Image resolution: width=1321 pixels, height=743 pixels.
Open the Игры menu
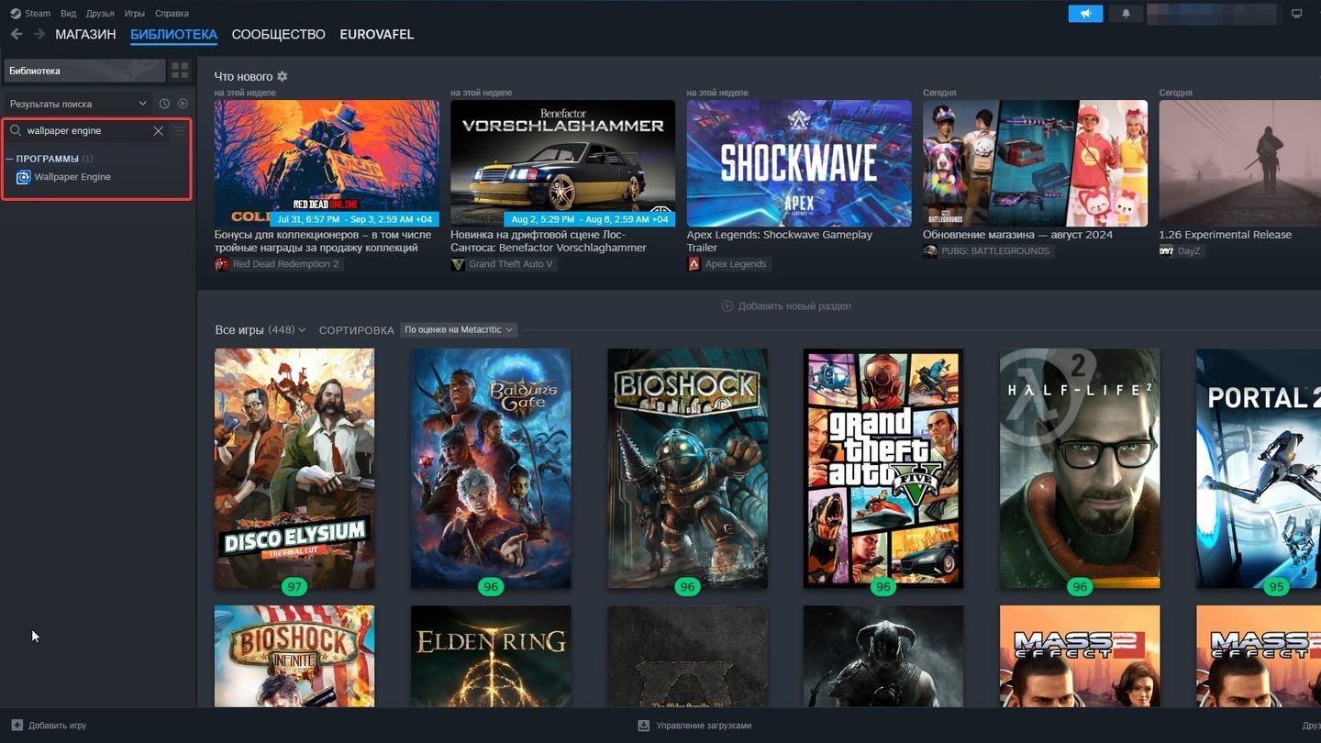click(135, 14)
